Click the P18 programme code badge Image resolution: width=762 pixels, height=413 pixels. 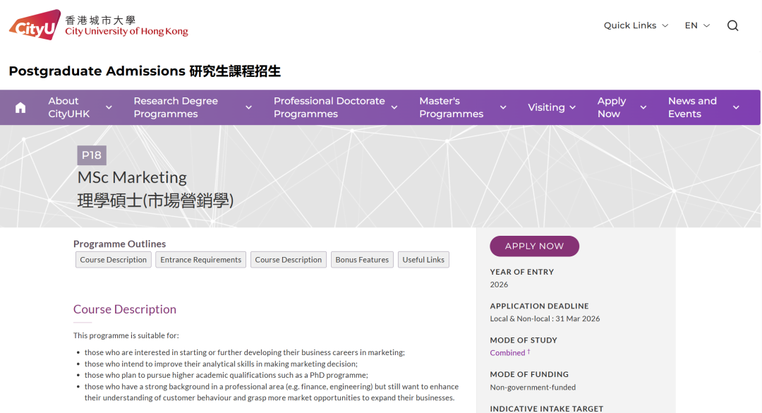tap(92, 155)
